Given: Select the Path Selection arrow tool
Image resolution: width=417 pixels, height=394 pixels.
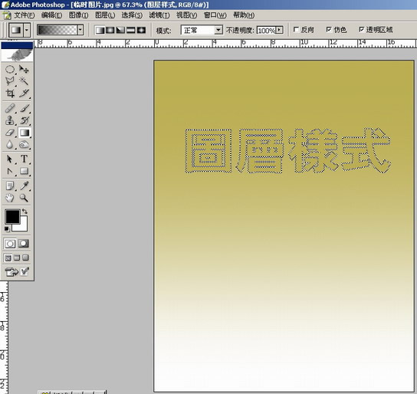Looking at the screenshot, I should 10,159.
